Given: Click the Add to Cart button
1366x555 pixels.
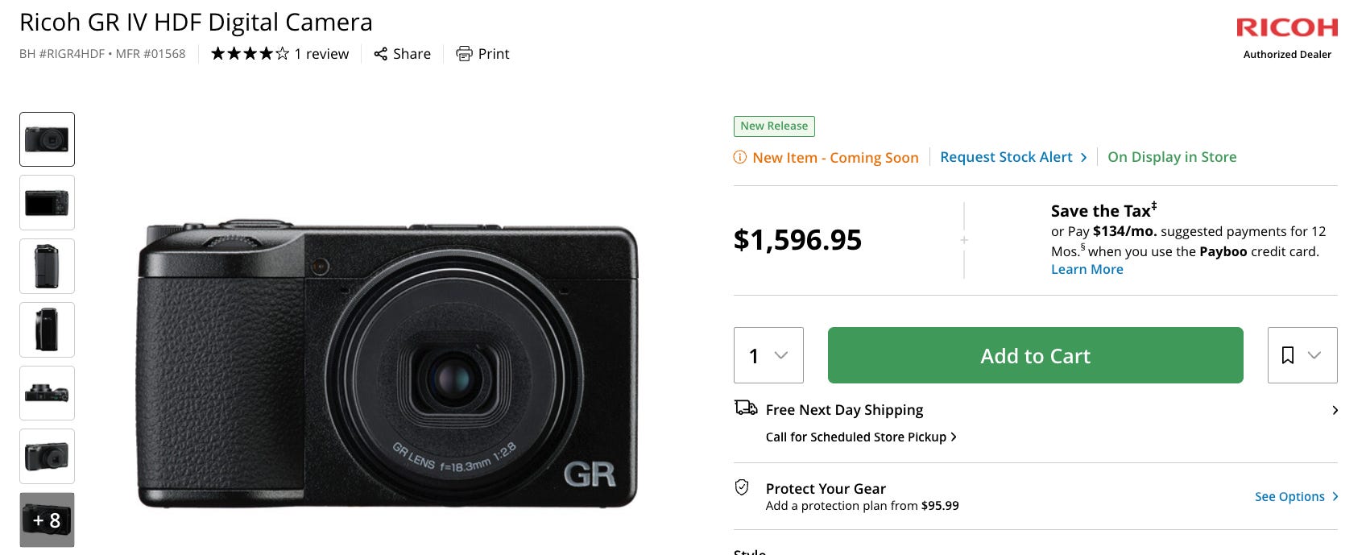Looking at the screenshot, I should click(1034, 355).
